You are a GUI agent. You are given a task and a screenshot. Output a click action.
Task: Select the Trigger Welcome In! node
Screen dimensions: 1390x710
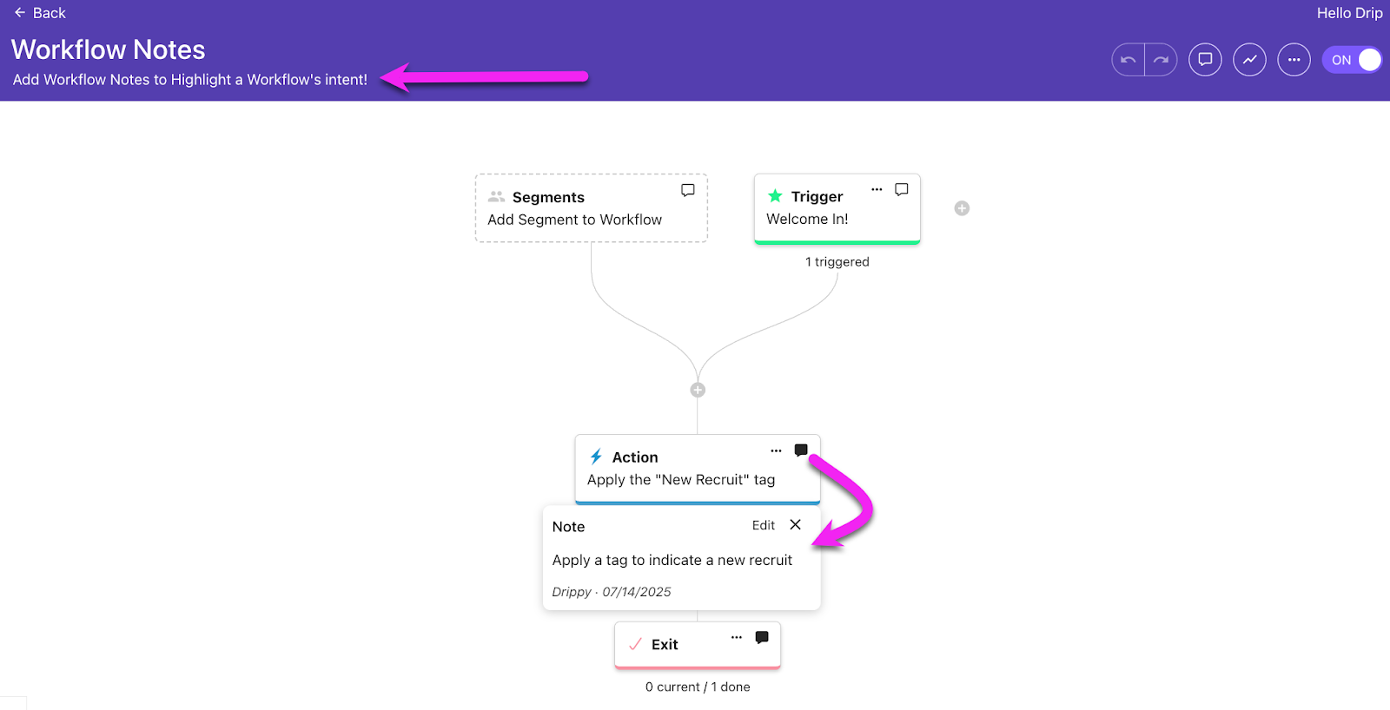[x=837, y=209]
